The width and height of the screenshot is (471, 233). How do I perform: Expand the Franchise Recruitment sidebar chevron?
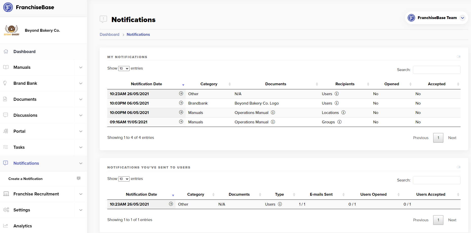81,194
